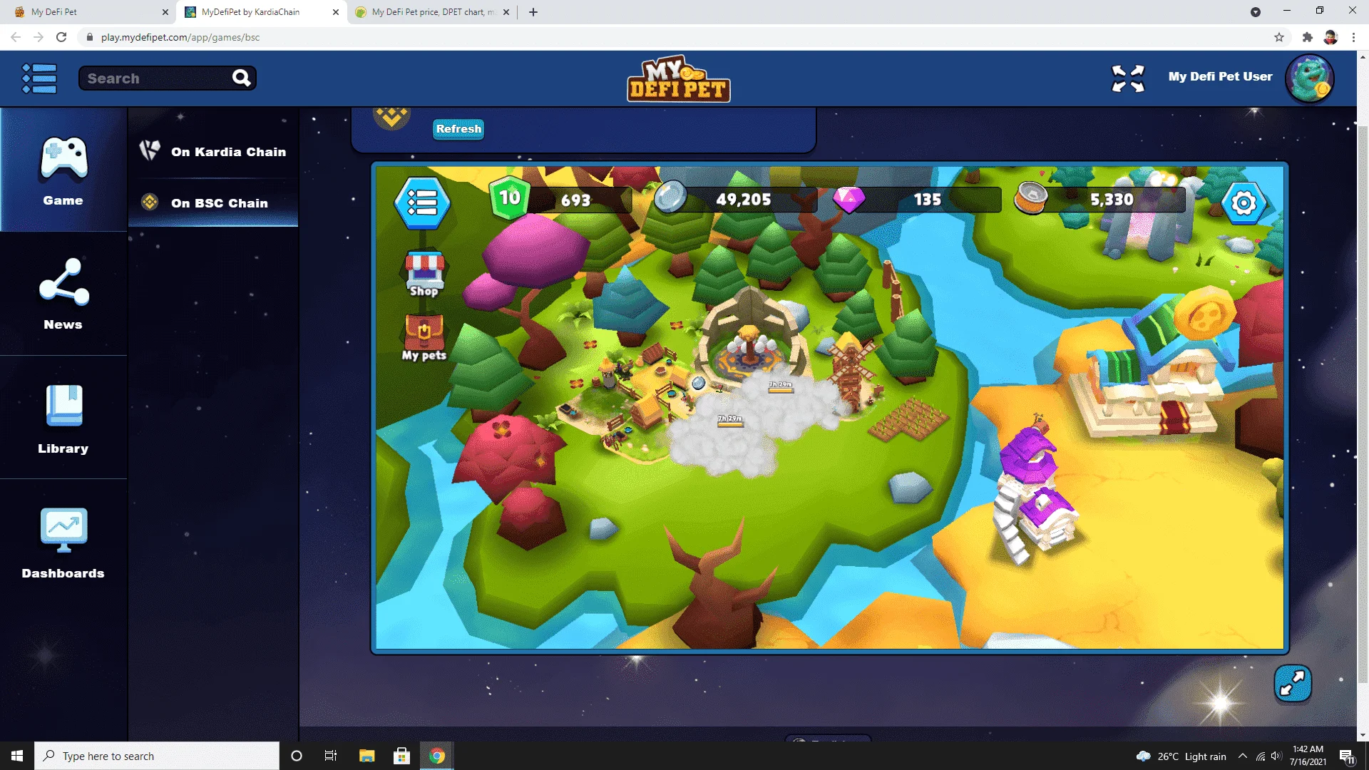Viewport: 1369px width, 770px height.
Task: Open a new browser tab
Action: 533,12
